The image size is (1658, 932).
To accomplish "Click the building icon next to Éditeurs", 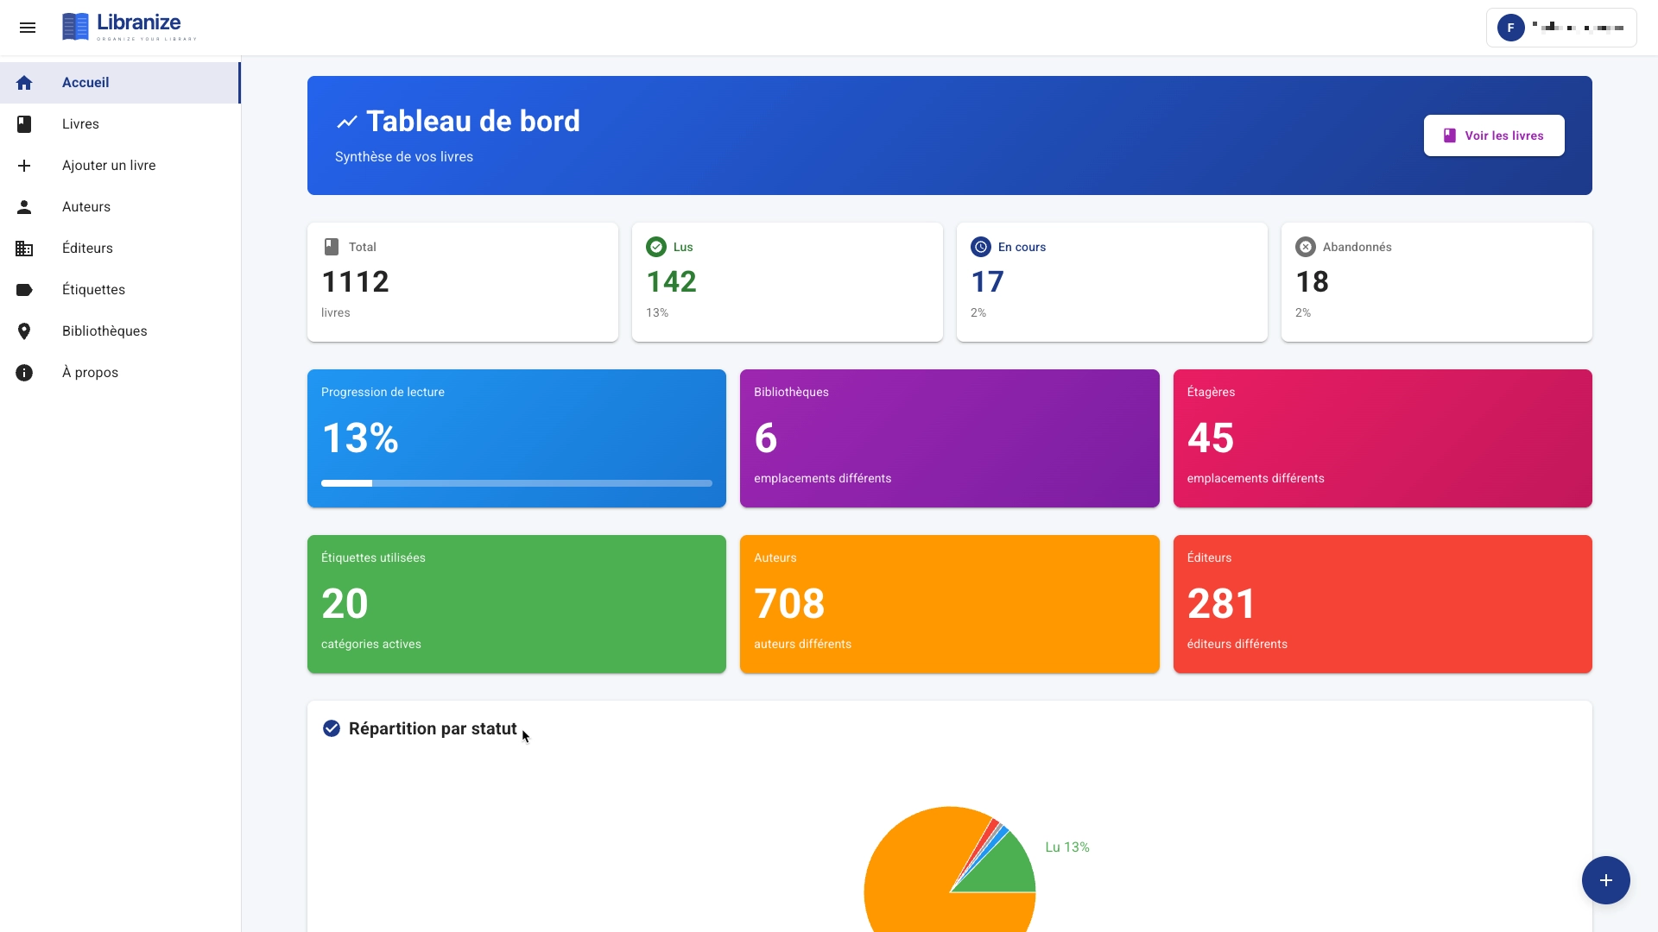I will (25, 249).
